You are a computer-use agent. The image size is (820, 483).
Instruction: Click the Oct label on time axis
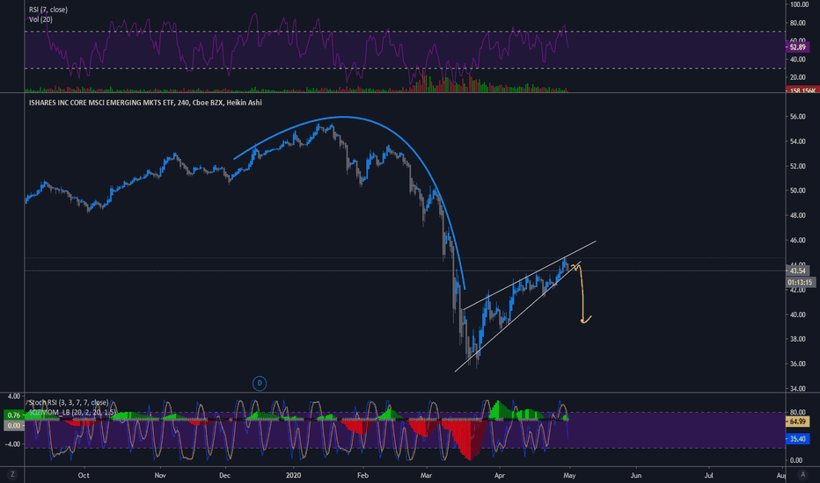coord(84,475)
